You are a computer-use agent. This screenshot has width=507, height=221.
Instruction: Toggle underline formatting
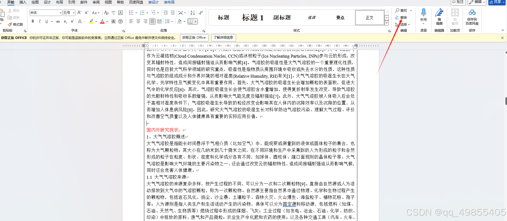pos(47,21)
